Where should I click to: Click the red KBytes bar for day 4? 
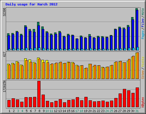click(22, 105)
